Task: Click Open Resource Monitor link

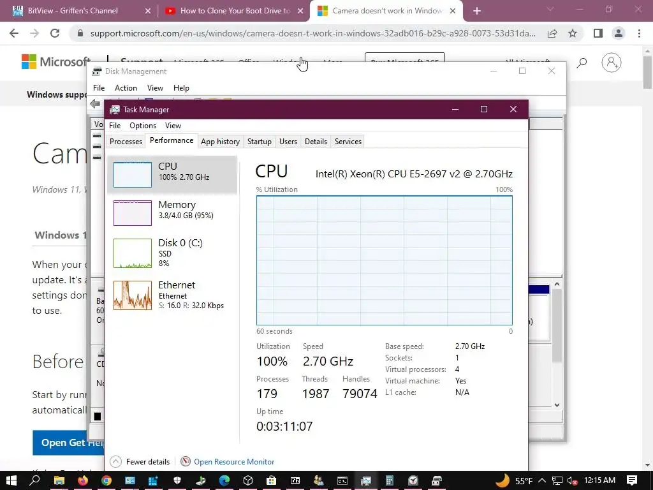Action: click(x=234, y=462)
